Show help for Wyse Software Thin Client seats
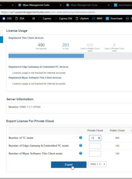132x179 pixels. [x=81, y=153]
